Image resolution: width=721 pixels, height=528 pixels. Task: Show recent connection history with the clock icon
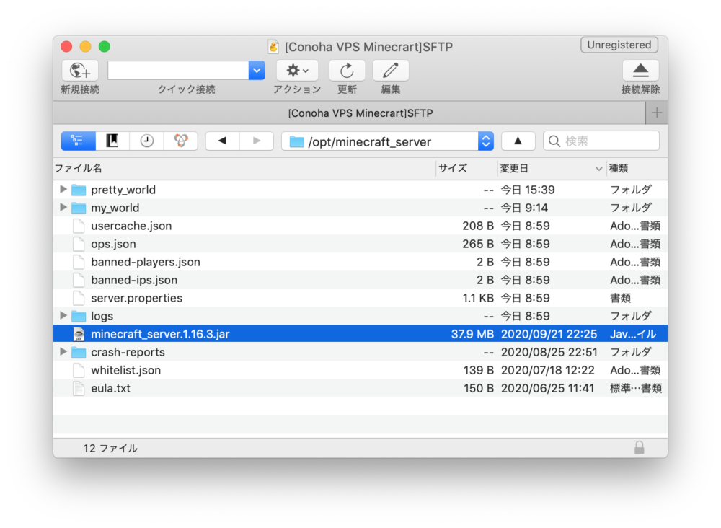click(146, 140)
